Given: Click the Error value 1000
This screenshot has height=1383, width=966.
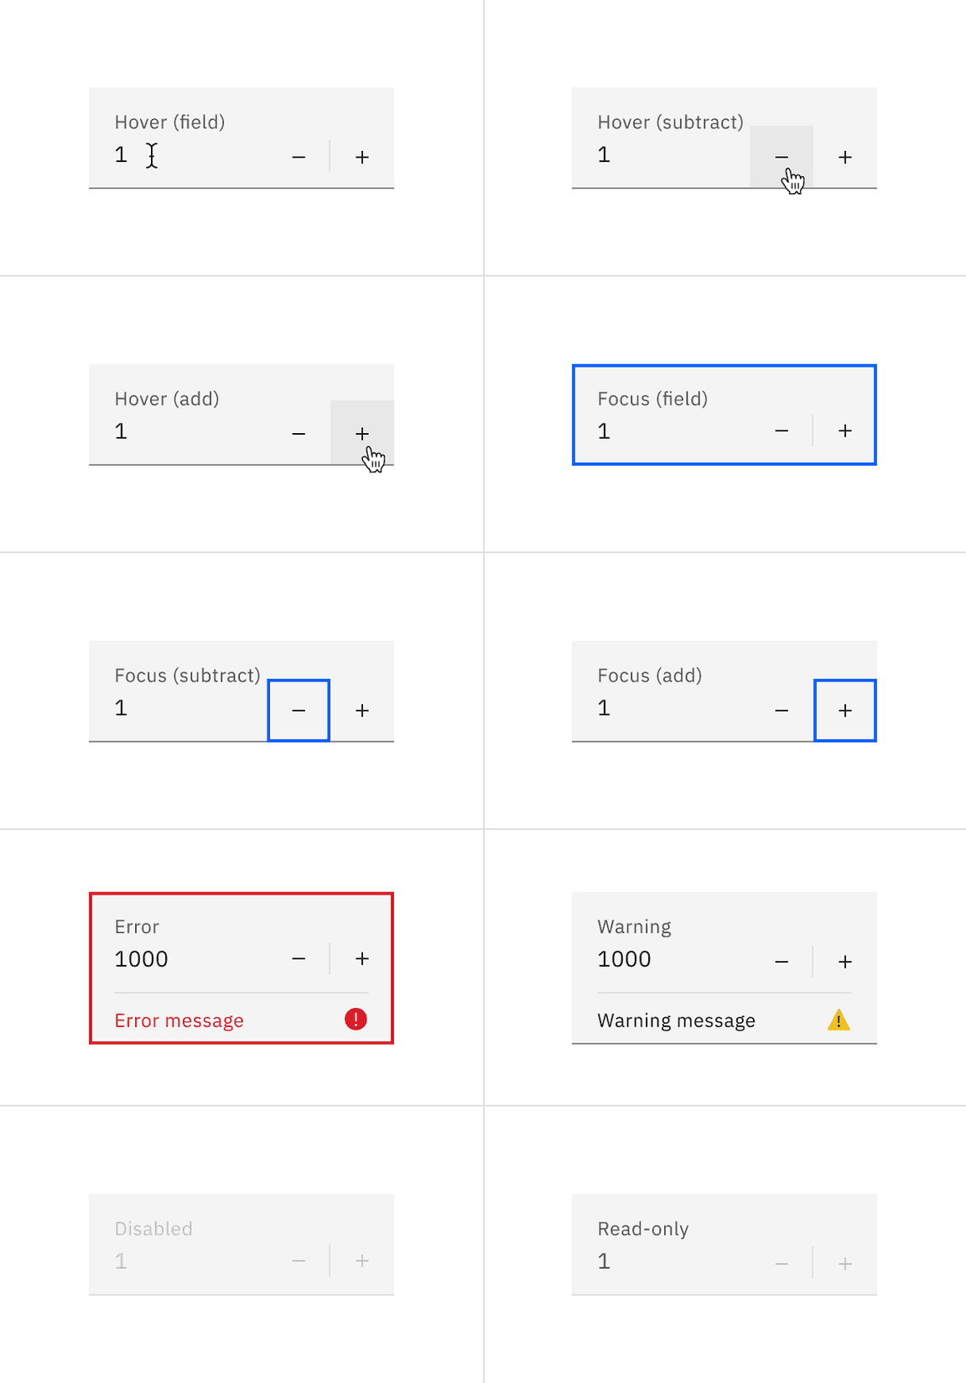Looking at the screenshot, I should (140, 958).
